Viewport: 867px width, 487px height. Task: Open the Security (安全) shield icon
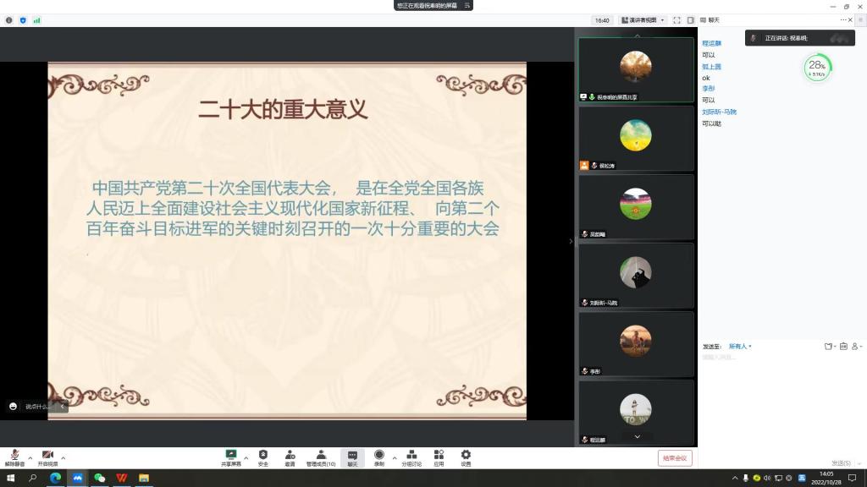coord(262,457)
